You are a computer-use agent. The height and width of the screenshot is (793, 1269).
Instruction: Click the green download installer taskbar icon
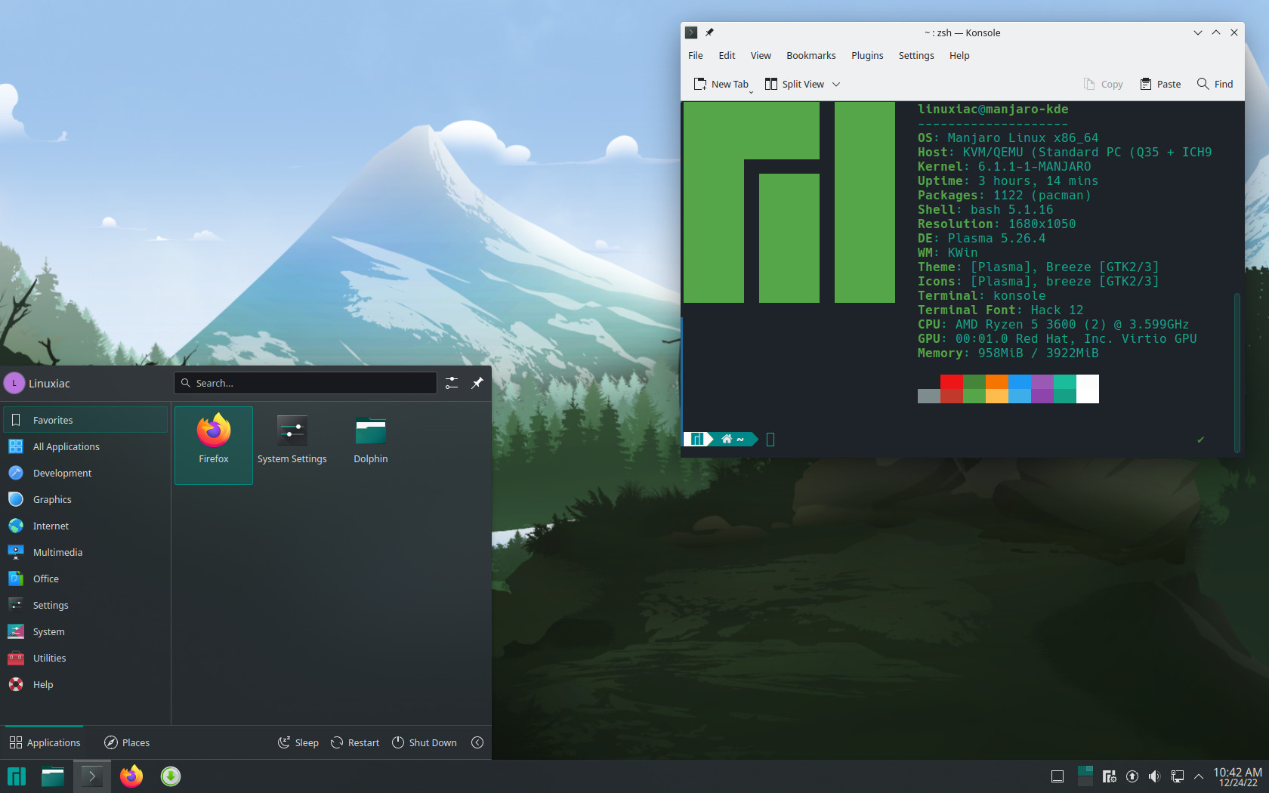point(171,776)
